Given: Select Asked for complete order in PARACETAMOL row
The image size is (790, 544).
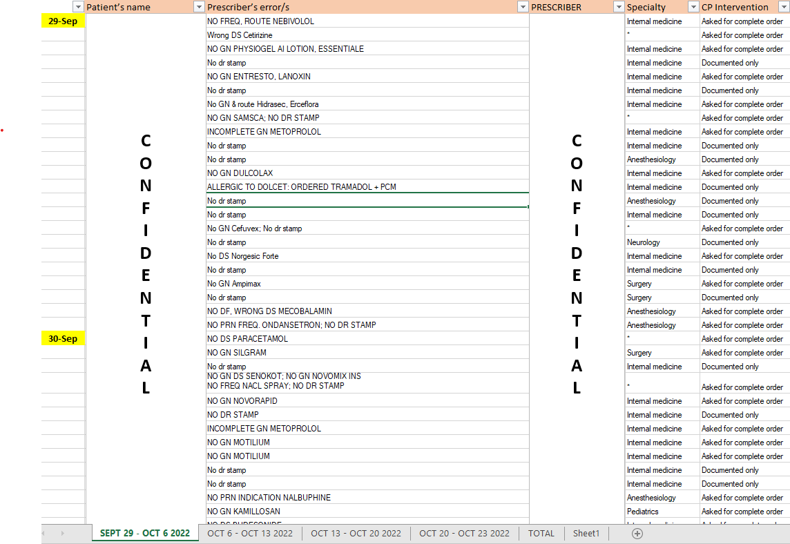Looking at the screenshot, I should [x=744, y=339].
